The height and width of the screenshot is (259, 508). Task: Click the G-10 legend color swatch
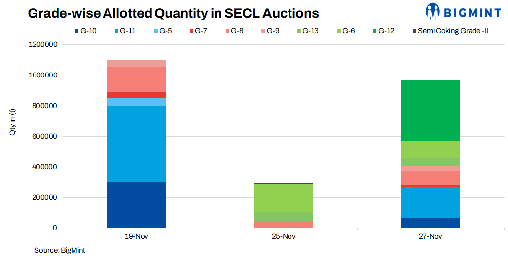coord(76,31)
